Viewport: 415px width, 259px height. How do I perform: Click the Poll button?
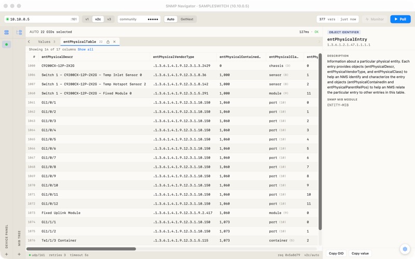coord(400,19)
